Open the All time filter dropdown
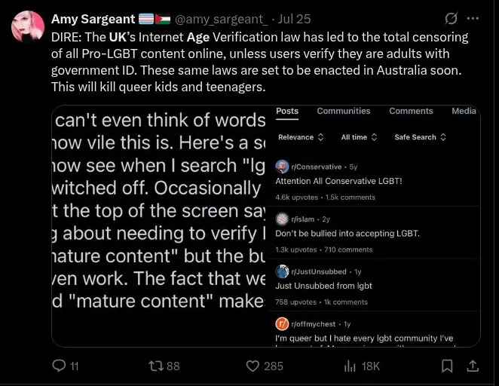Viewport: 499px width, 386px height. tap(358, 137)
